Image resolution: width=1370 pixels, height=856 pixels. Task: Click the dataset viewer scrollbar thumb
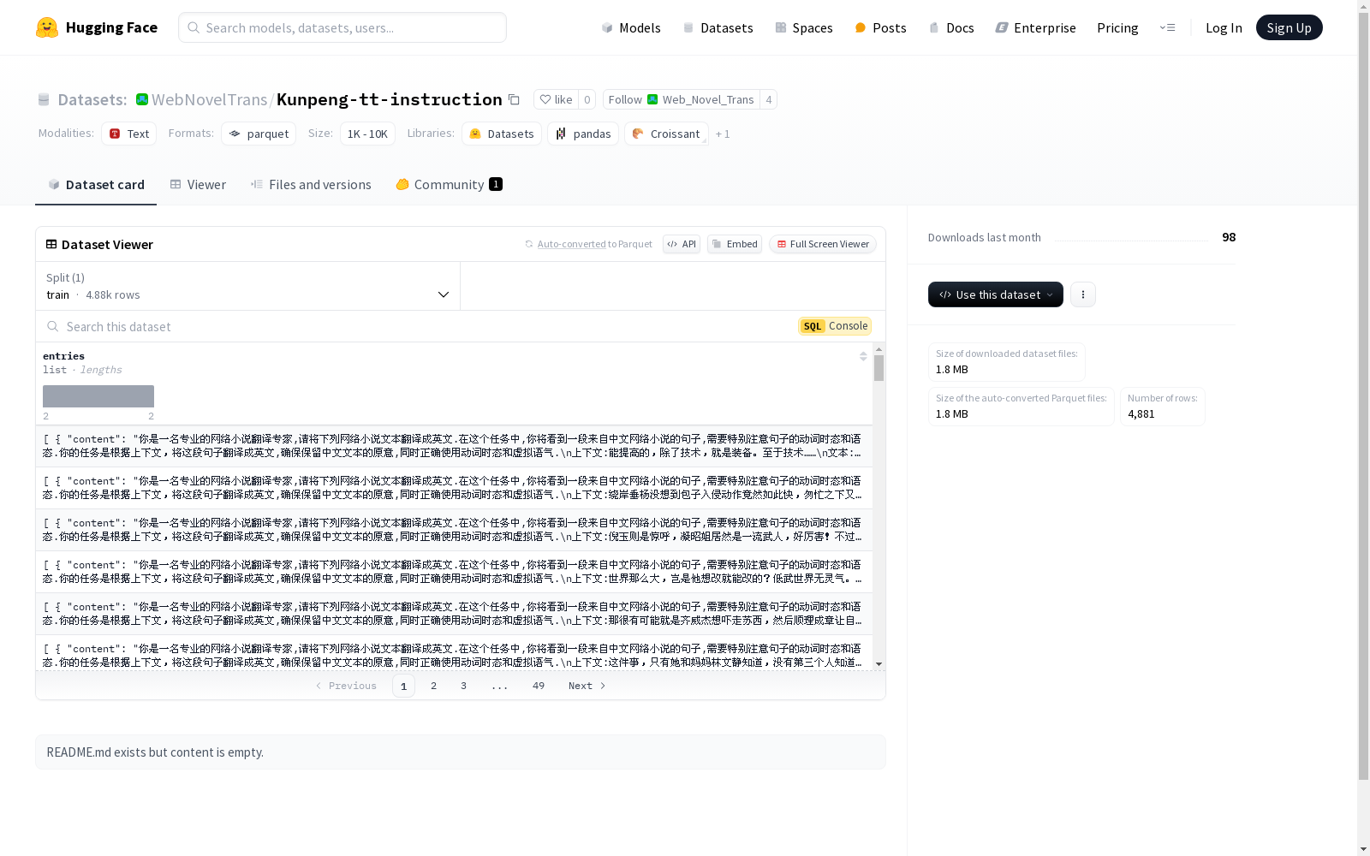[x=879, y=368]
